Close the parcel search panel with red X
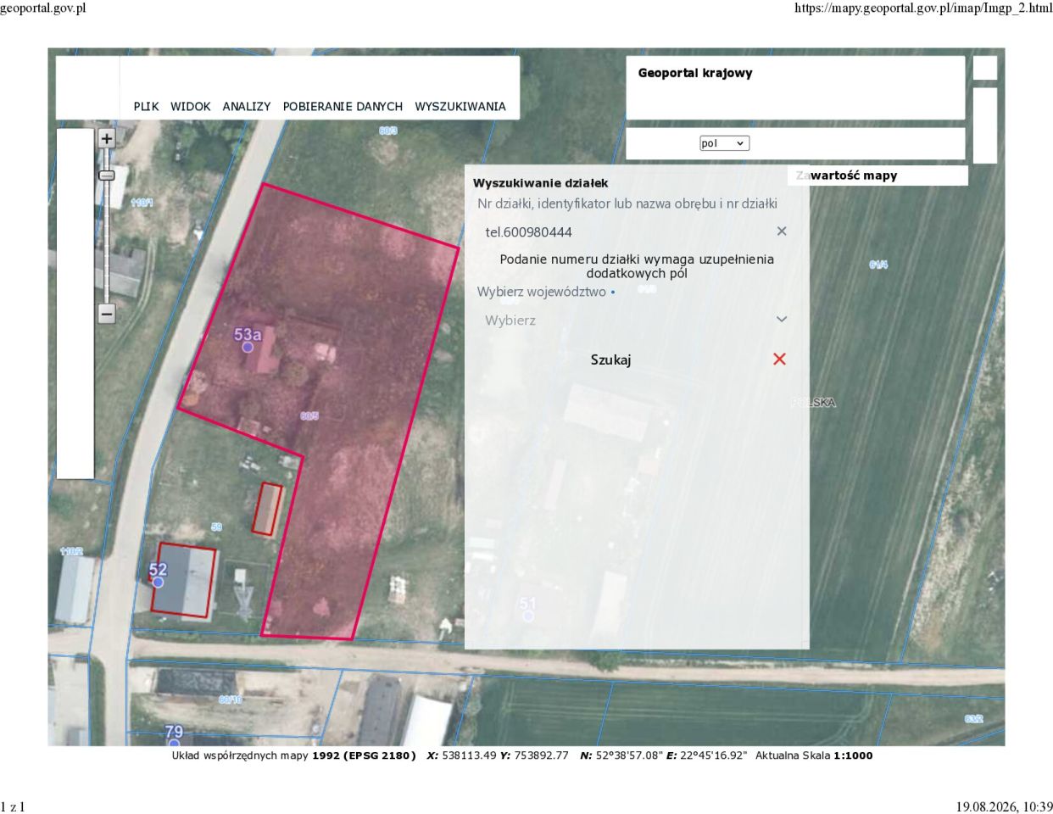The height and width of the screenshot is (814, 1053). click(779, 359)
